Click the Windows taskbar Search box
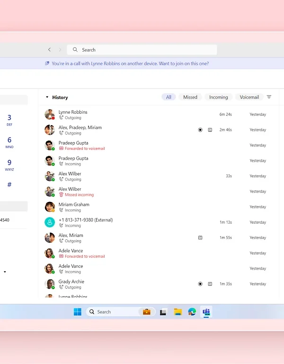 coord(121,312)
